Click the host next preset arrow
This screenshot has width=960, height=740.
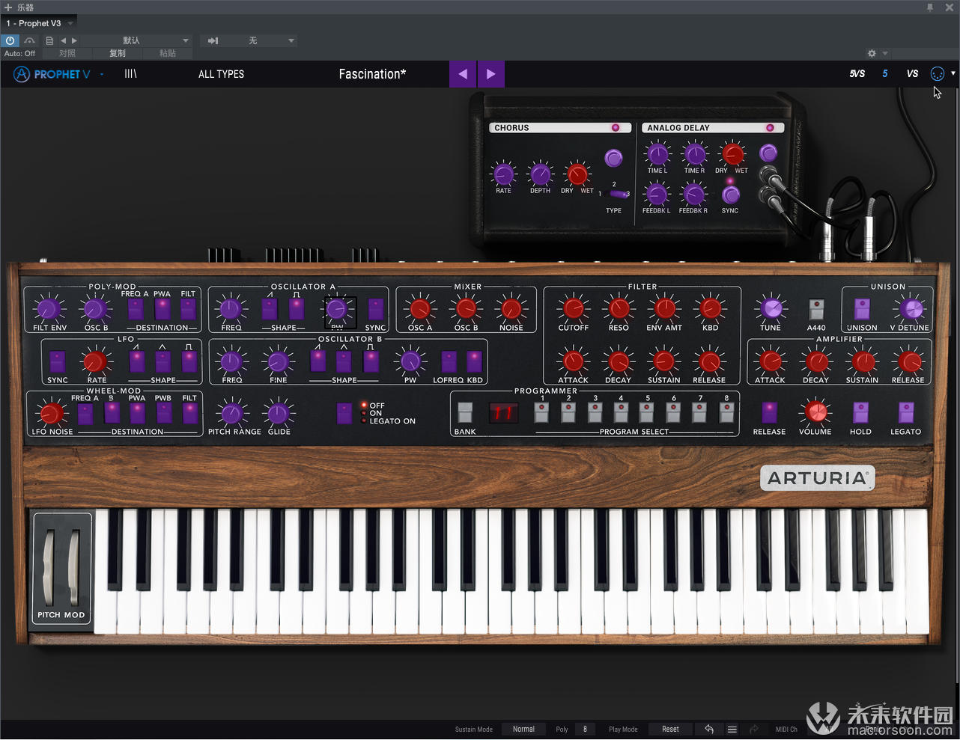[74, 40]
